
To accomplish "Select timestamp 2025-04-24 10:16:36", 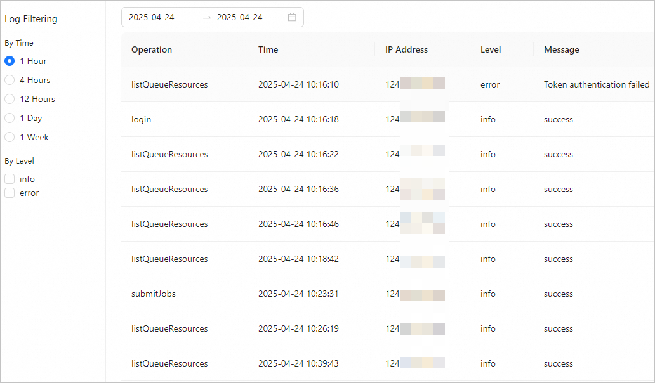I will pos(299,189).
